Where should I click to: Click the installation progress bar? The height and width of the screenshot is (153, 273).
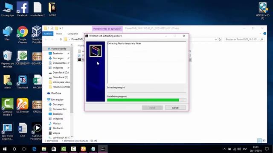tap(147, 100)
